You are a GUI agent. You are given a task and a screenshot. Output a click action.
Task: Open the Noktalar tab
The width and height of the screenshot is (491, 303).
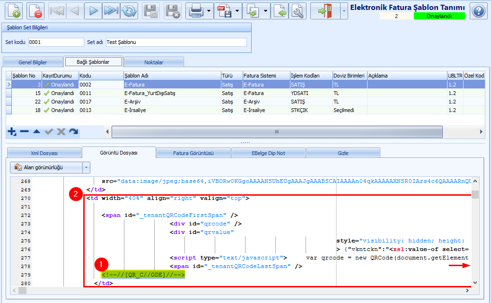(x=154, y=62)
